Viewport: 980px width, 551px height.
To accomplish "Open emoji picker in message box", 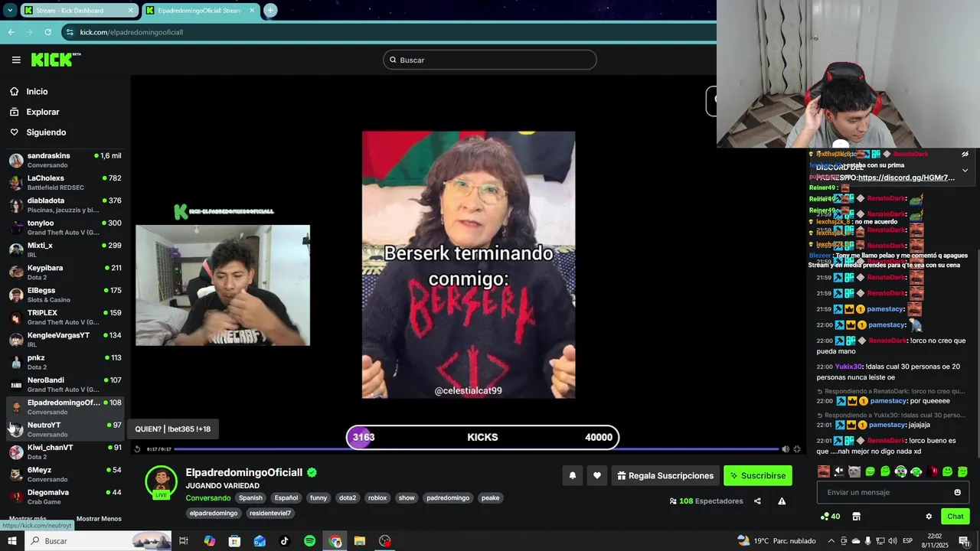I will [x=957, y=492].
